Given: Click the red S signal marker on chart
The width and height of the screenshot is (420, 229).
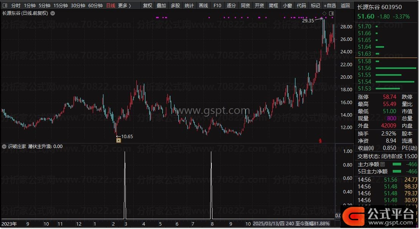Looking at the screenshot, I should [x=320, y=141].
